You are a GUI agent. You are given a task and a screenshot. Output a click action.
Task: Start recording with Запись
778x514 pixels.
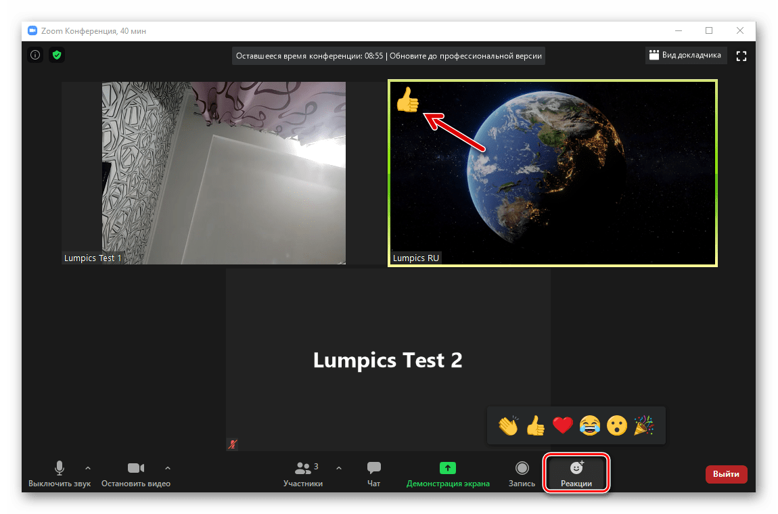(522, 474)
